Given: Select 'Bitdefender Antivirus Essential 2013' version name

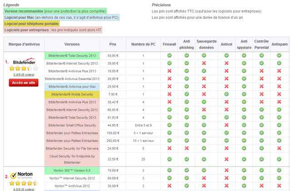Looking at the screenshot, I should [x=72, y=79].
